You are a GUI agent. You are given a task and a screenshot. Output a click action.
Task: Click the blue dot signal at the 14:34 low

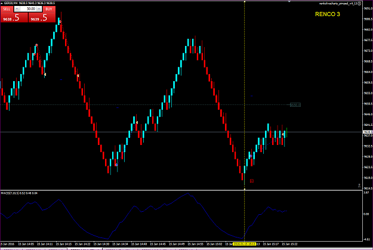(116, 165)
